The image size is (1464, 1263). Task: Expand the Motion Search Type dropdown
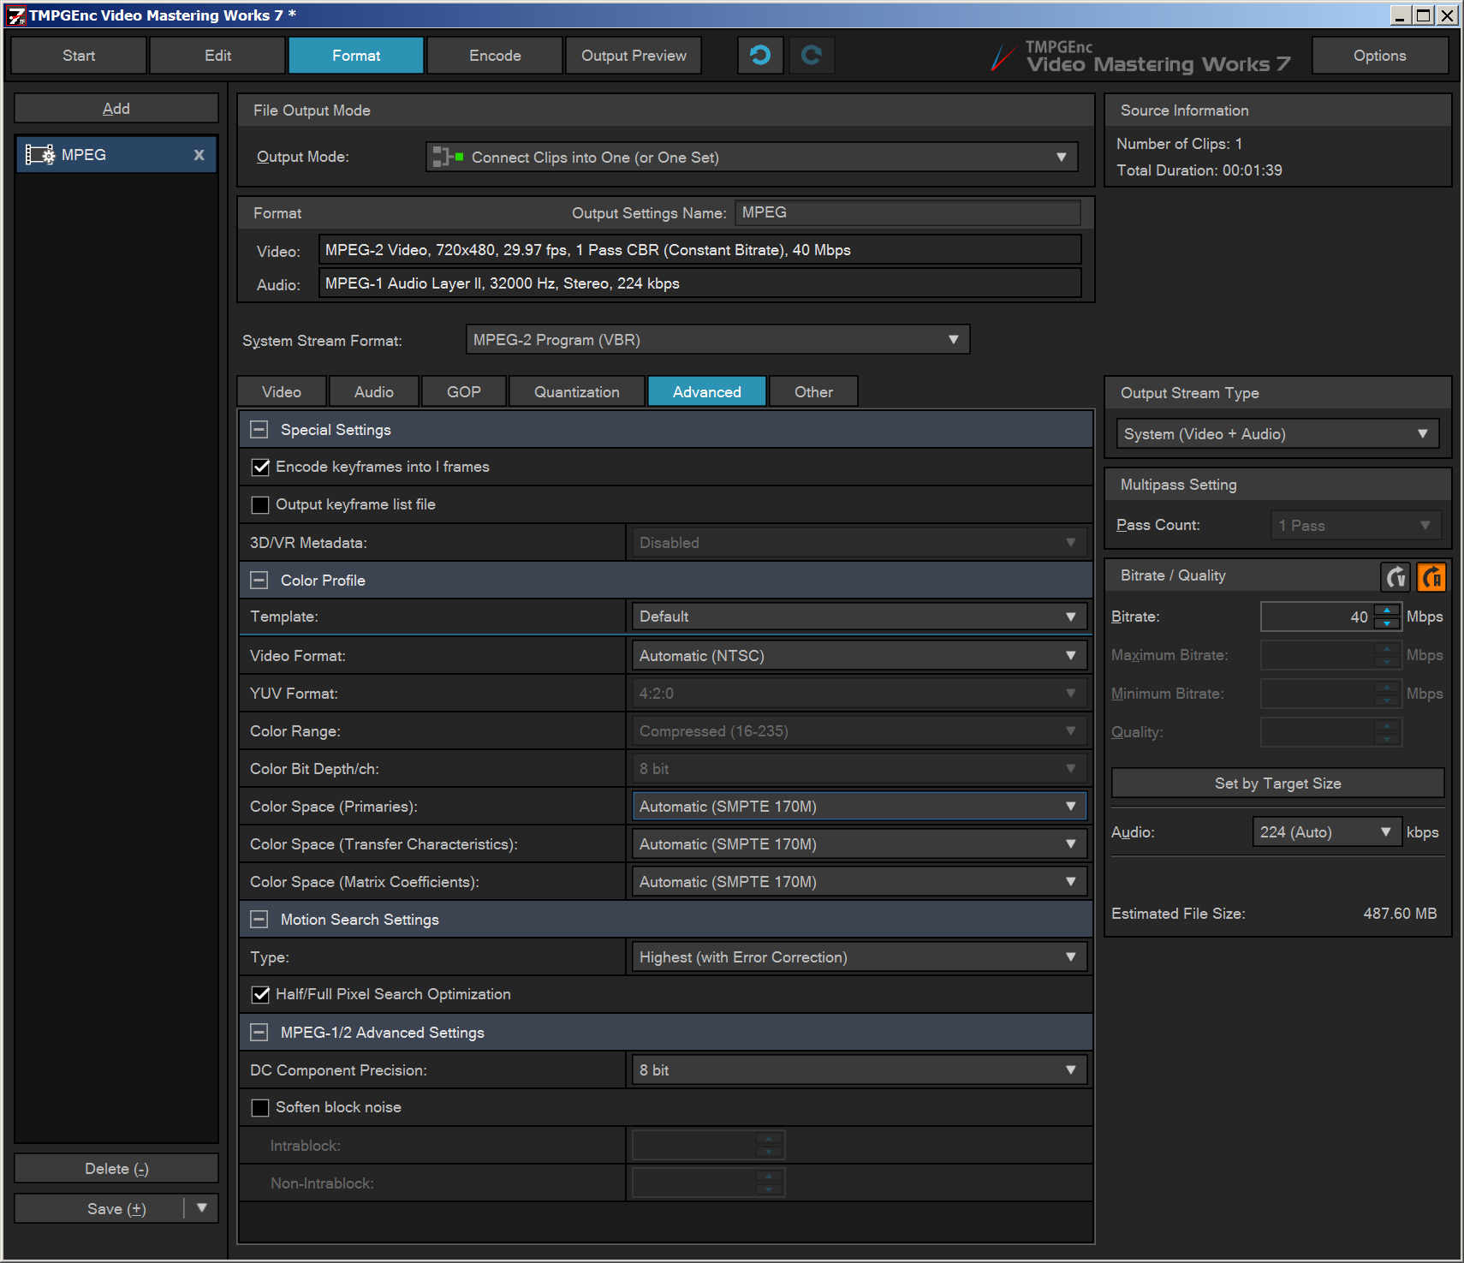(859, 957)
